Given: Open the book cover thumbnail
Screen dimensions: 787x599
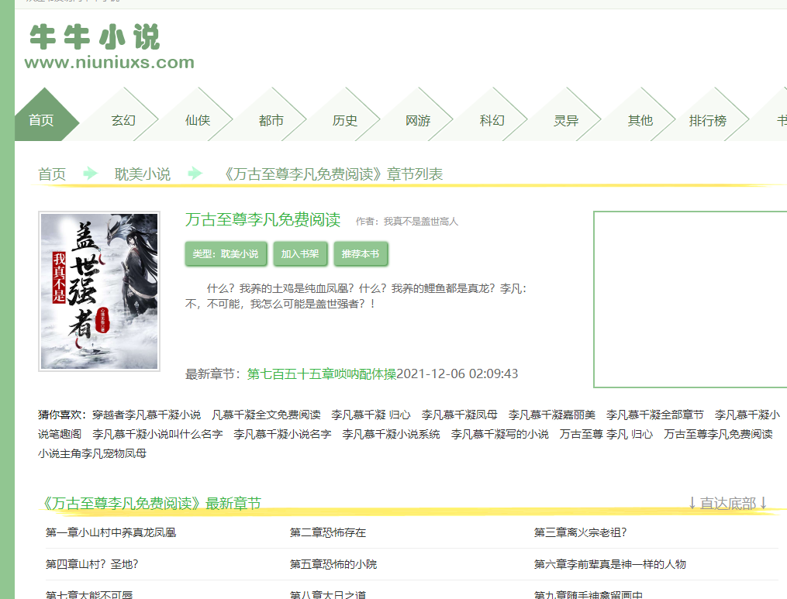Looking at the screenshot, I should [x=99, y=291].
